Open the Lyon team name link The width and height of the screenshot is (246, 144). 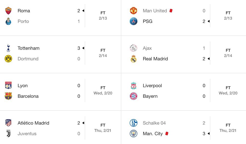click(23, 86)
